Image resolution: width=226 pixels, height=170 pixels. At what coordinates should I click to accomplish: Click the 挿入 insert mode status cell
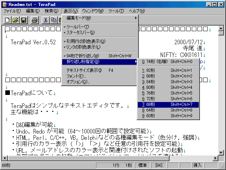click(198, 165)
